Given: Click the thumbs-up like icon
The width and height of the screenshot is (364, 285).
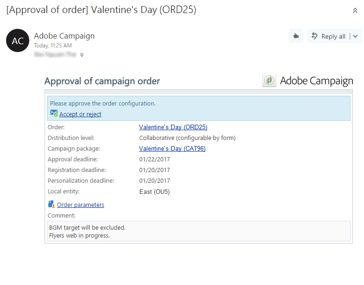Looking at the screenshot, I should click(x=296, y=36).
